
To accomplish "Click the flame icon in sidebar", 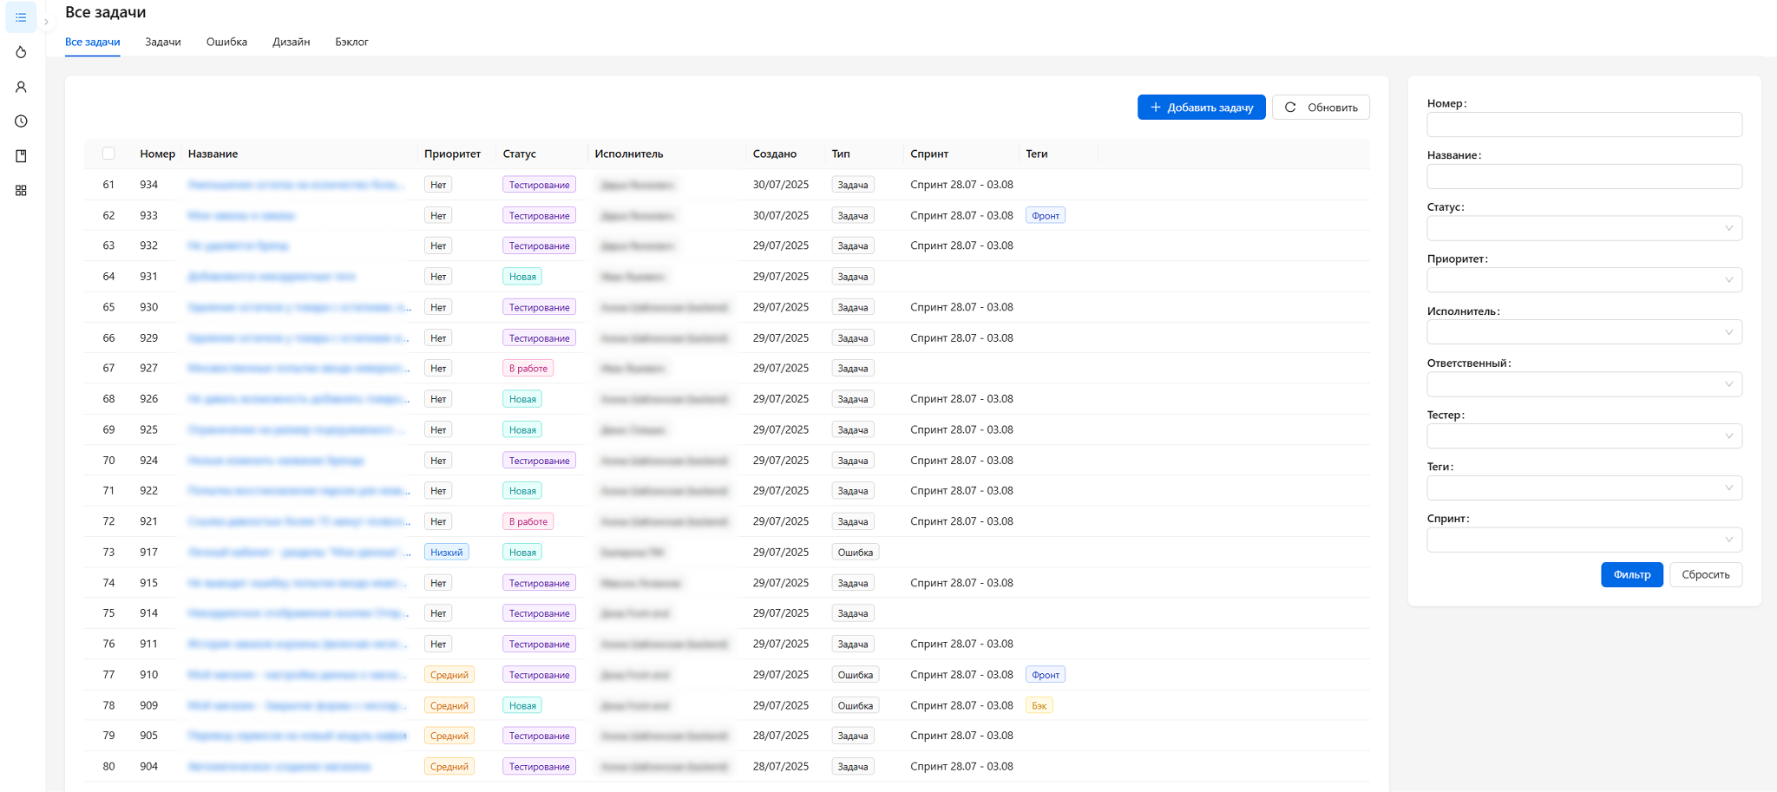I will 21,52.
